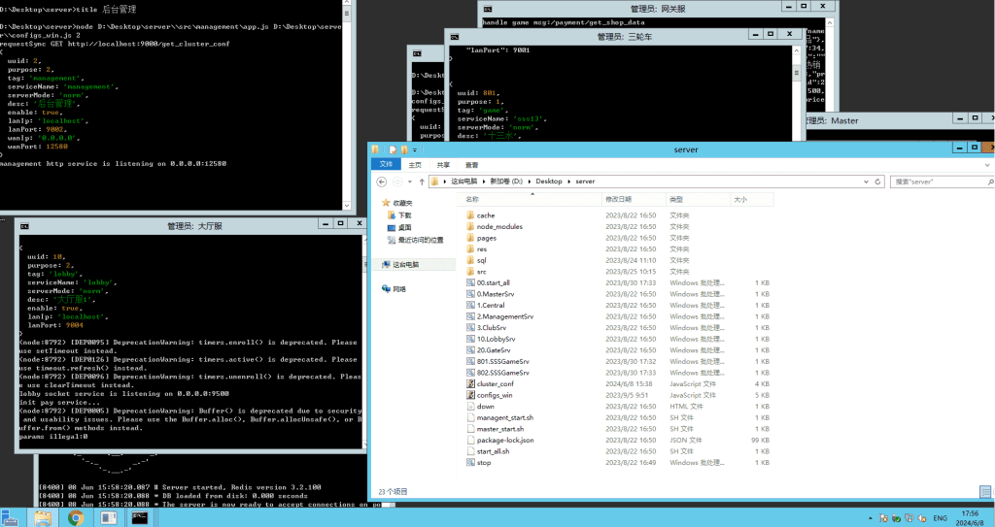Click the Explorer back arrow button
Image resolution: width=995 pixels, height=527 pixels.
point(382,181)
